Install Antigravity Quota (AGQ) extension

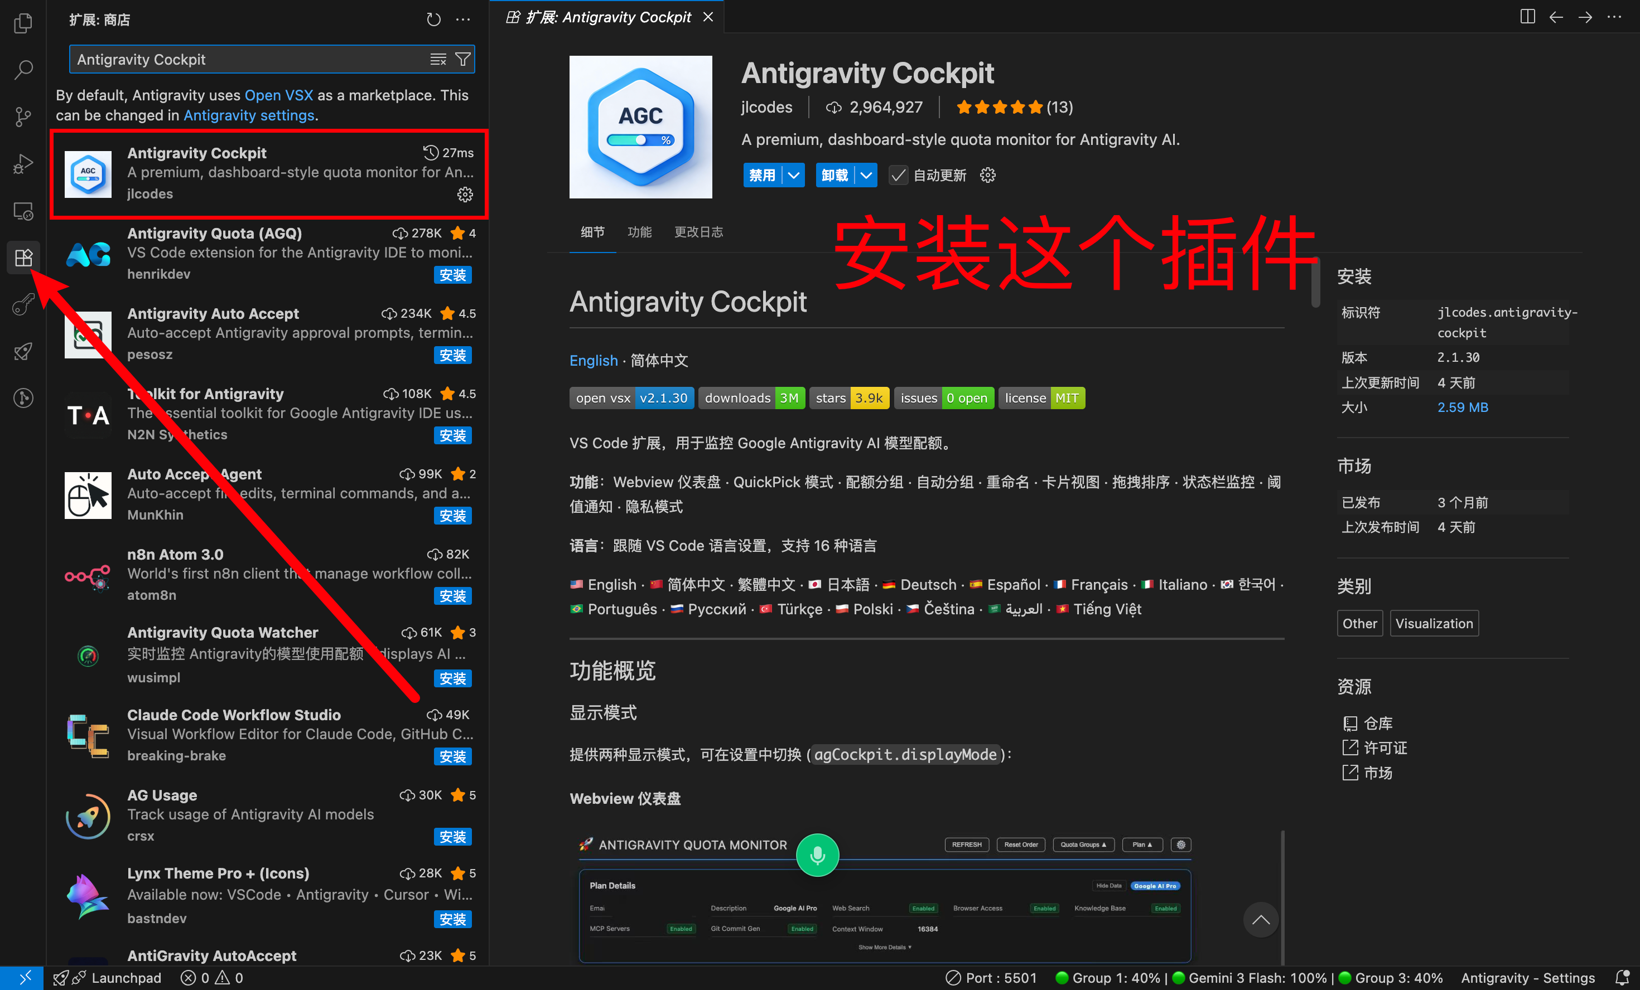tap(452, 275)
